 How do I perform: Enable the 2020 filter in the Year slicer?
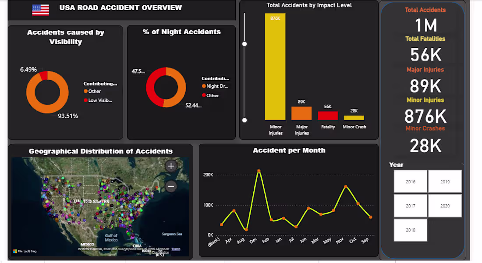[445, 206]
